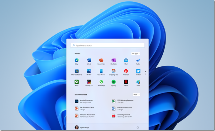Open PowerPoint from the pinned grid
215x131 pixels.
tap(101, 60)
